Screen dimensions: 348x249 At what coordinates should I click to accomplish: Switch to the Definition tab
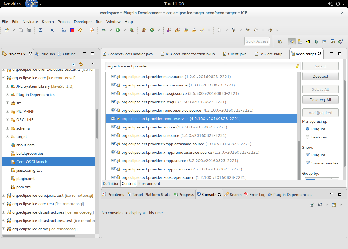pos(111,183)
